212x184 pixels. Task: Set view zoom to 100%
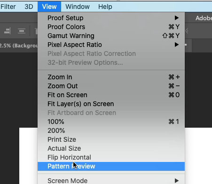[x=111, y=122]
